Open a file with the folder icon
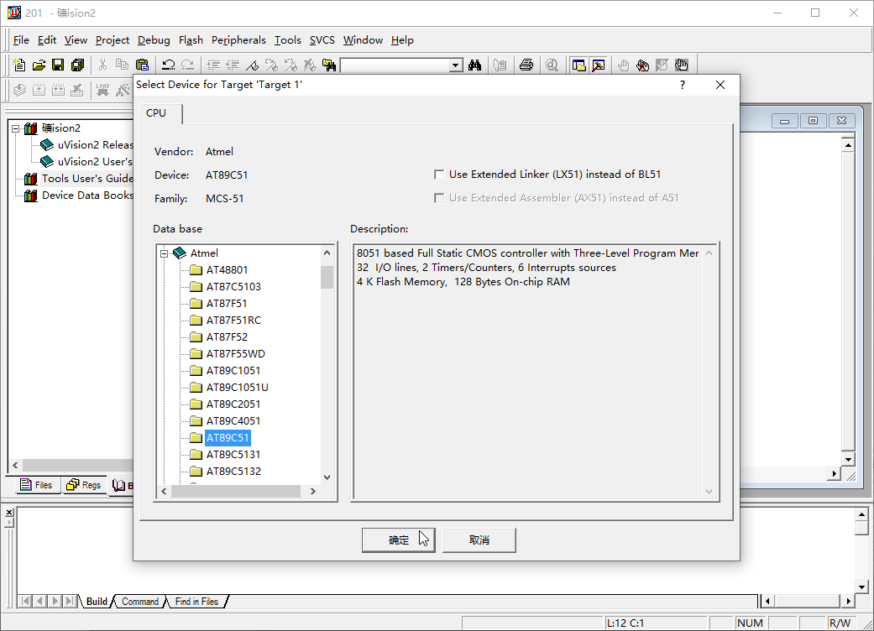 click(39, 65)
